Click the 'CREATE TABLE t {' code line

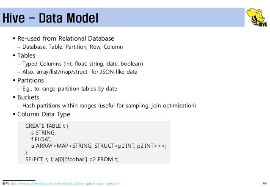pyautogui.click(x=47, y=126)
